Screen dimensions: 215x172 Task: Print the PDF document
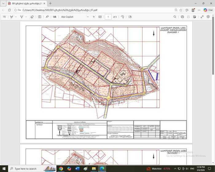point(182,17)
